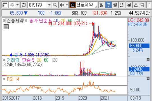The width and height of the screenshot is (152, 101).
Task: Click the LC:1242.89 text
Action: (x=139, y=20)
